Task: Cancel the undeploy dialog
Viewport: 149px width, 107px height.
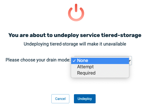Action: [60, 99]
